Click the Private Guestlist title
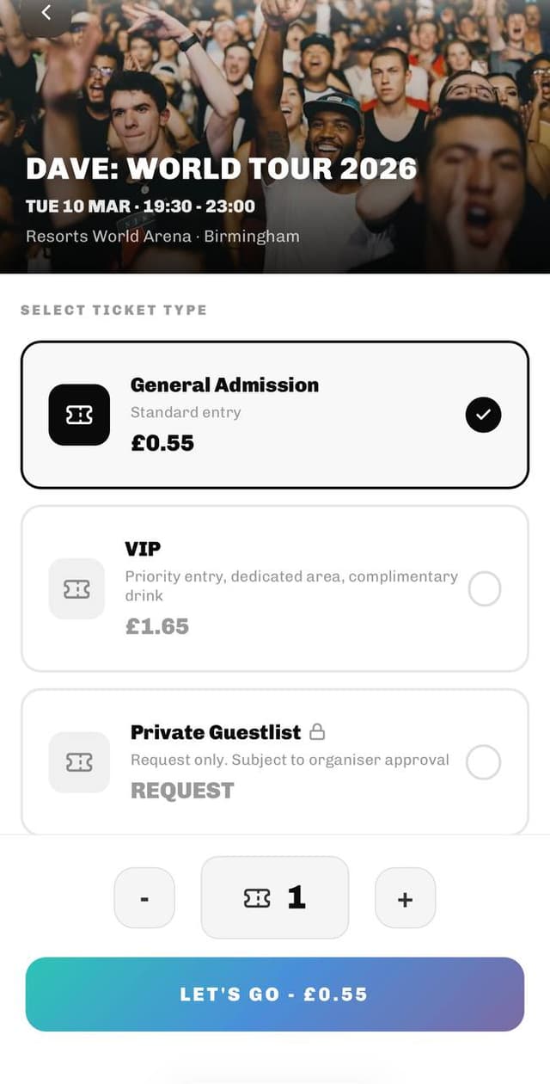550x1084 pixels. (x=216, y=732)
